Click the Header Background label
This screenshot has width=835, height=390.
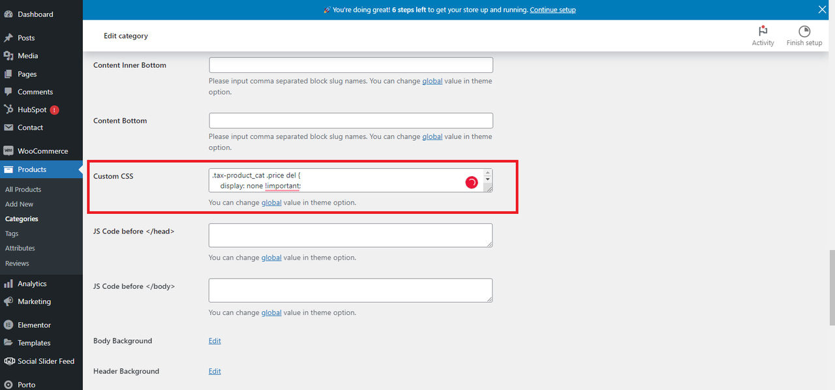tap(127, 371)
